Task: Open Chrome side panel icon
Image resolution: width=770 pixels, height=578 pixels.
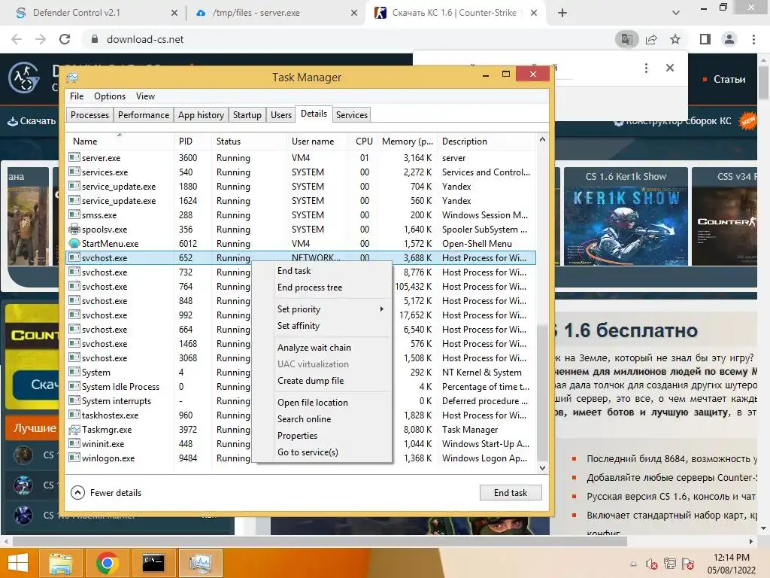Action: click(x=705, y=39)
